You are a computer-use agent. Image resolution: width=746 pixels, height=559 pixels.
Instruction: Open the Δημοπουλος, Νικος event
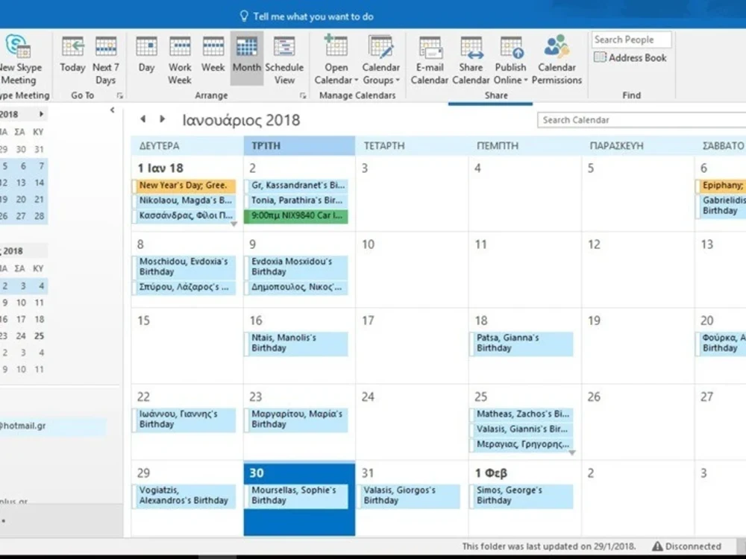pos(296,288)
